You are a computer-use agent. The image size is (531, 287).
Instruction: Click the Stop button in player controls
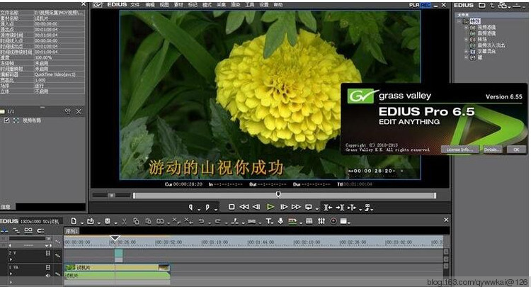(232, 207)
